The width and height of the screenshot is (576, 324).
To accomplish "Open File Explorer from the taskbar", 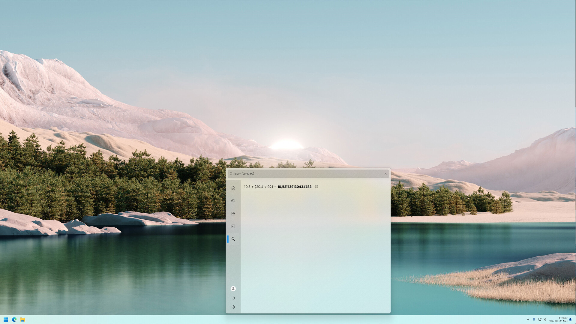I will point(23,319).
